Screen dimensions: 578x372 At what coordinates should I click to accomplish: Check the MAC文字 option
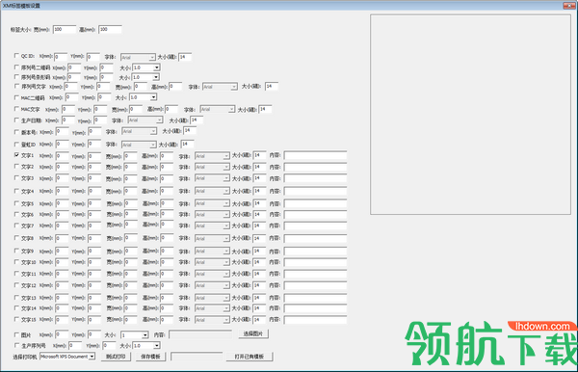(16, 109)
